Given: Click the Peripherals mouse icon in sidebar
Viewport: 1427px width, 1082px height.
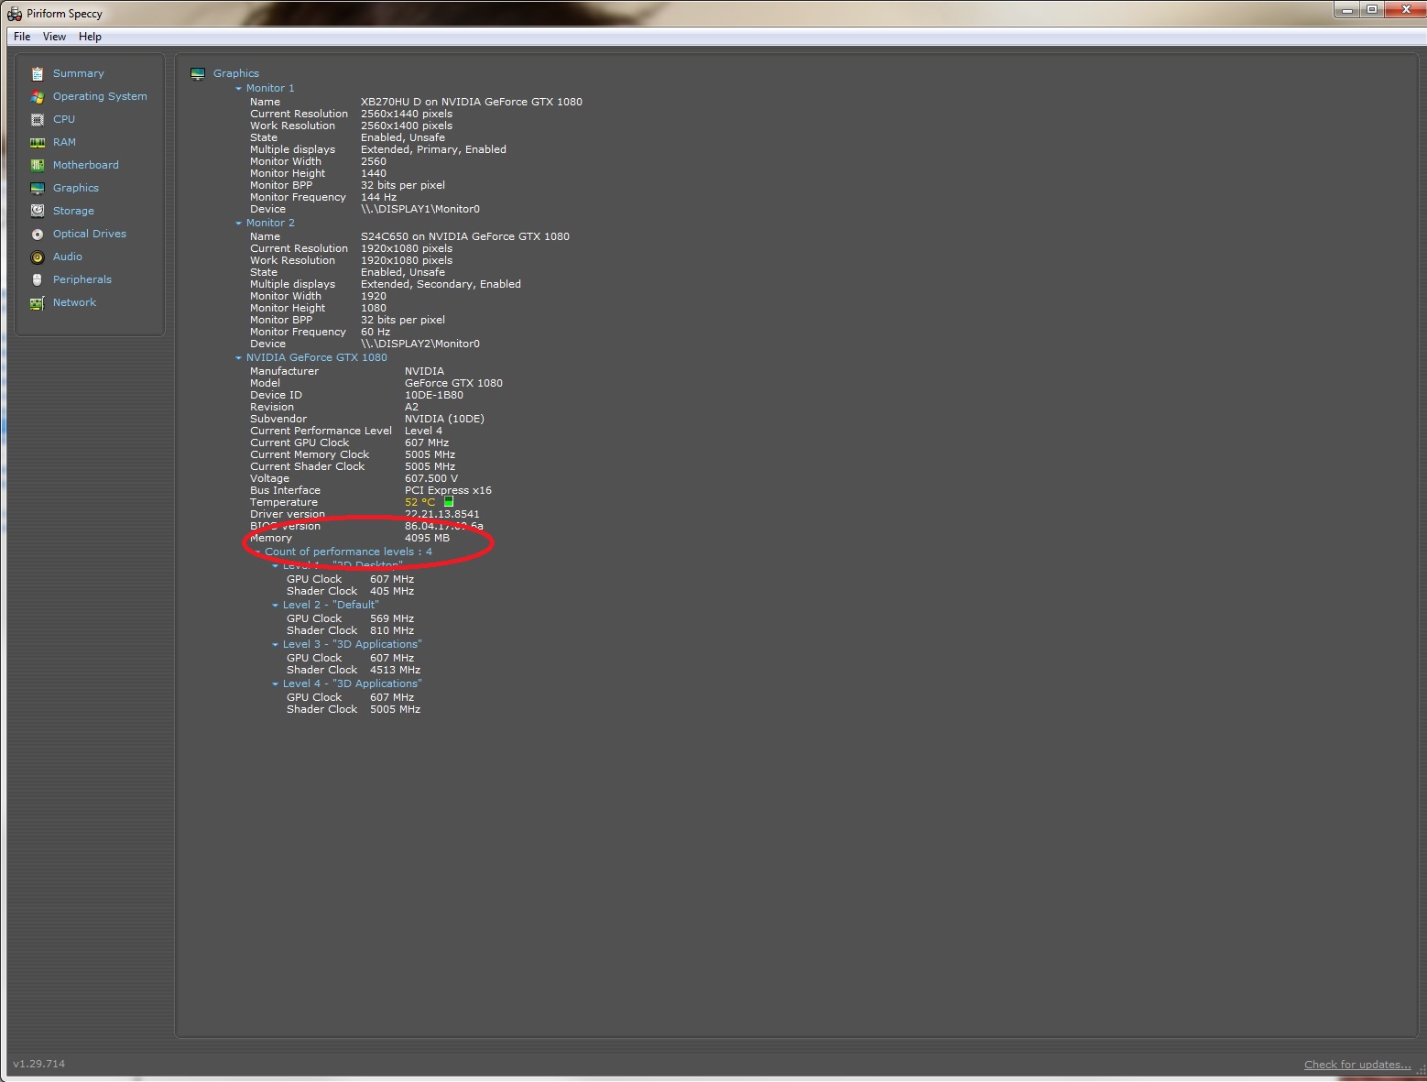Looking at the screenshot, I should click(x=38, y=279).
